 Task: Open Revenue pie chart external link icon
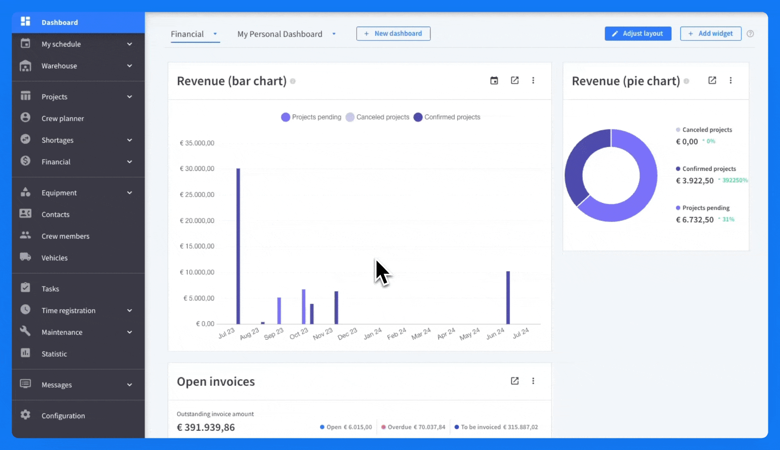pyautogui.click(x=712, y=80)
